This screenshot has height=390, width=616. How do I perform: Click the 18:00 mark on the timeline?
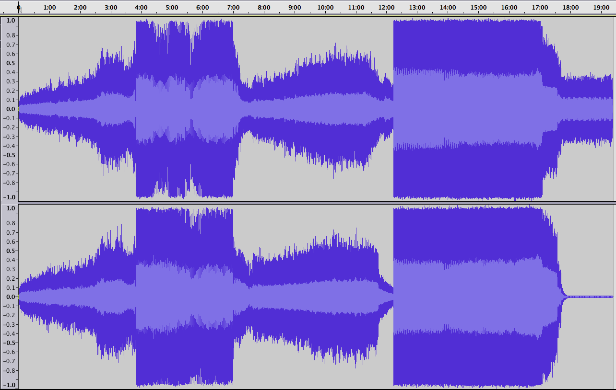click(x=570, y=8)
